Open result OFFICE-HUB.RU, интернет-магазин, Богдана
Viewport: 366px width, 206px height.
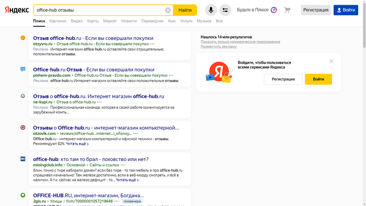(88, 196)
